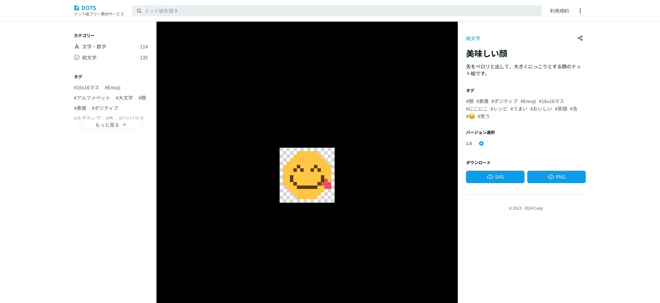This screenshot has width=660, height=303.
Task: Click the #舌 tag
Action: tap(574, 109)
